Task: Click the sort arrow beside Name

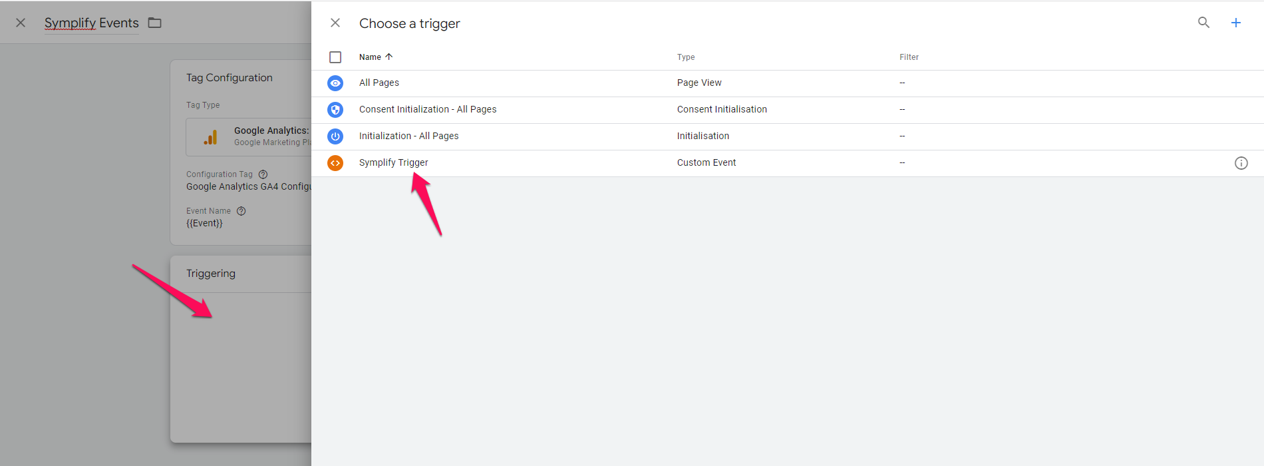Action: click(389, 57)
